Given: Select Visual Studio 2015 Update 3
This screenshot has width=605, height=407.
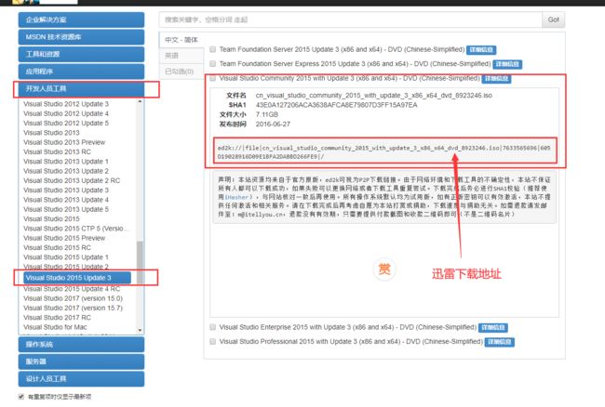Looking at the screenshot, I should [77, 278].
